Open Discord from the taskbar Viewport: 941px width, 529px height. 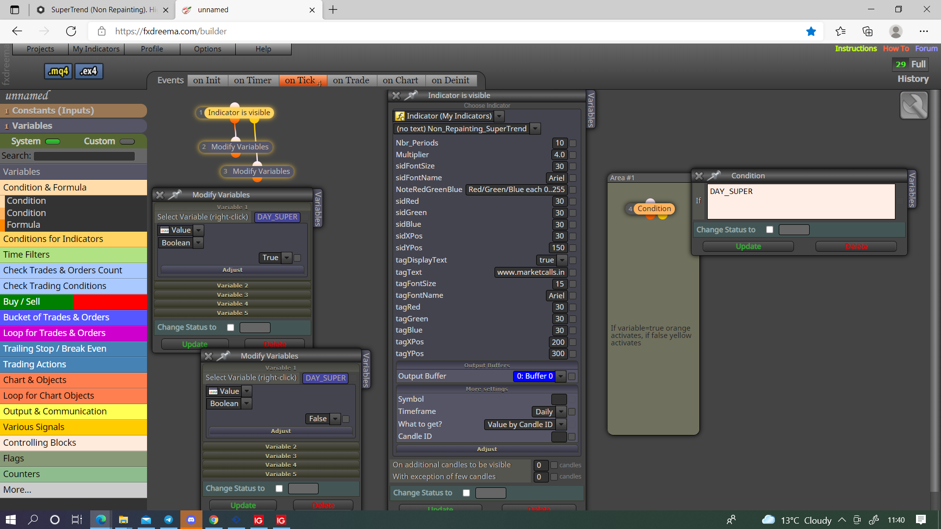(191, 520)
